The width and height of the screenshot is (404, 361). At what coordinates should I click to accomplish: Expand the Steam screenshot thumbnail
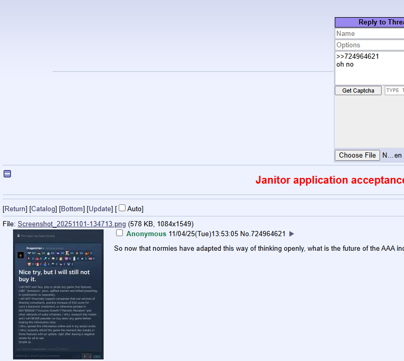58,294
